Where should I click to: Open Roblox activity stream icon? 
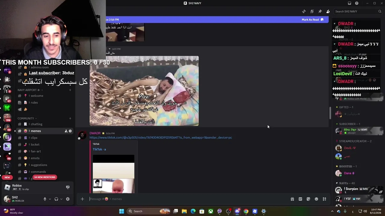tap(68, 187)
